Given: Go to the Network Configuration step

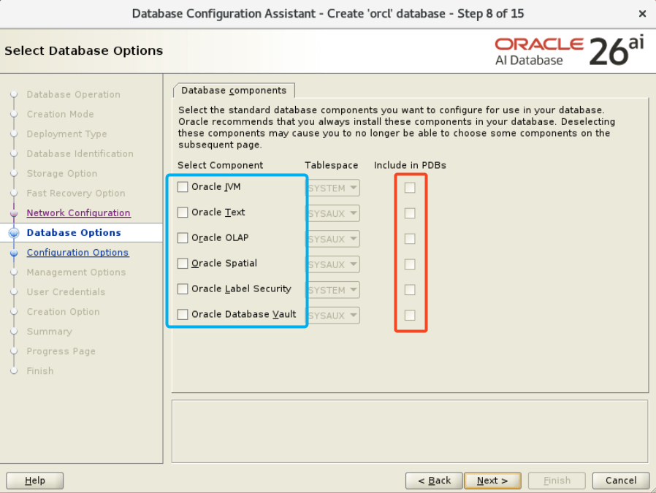Looking at the screenshot, I should coord(78,213).
